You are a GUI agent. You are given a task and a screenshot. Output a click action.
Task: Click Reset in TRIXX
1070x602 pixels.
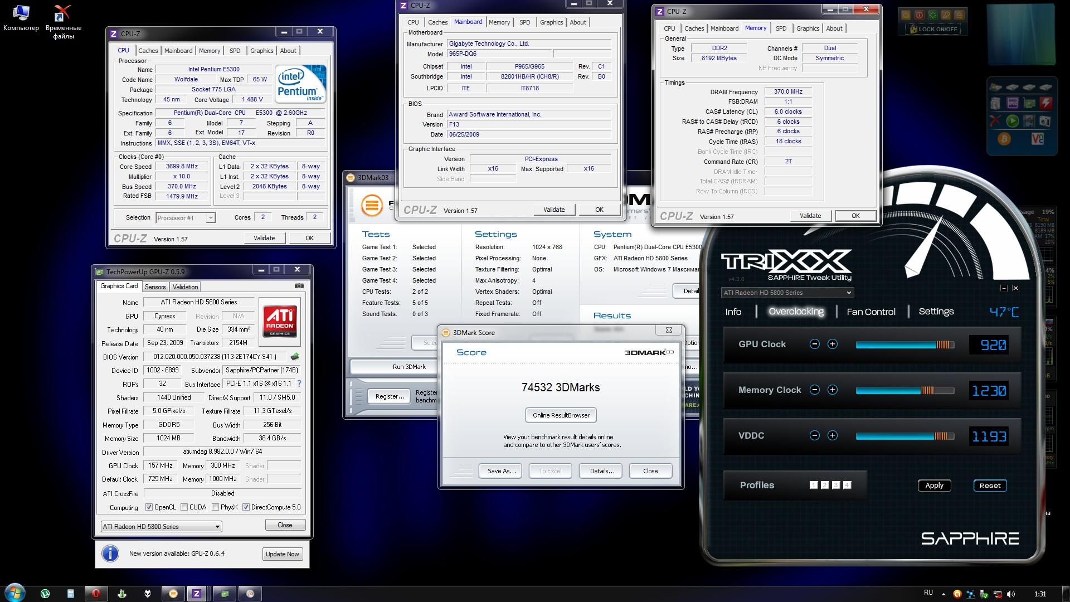(x=990, y=486)
